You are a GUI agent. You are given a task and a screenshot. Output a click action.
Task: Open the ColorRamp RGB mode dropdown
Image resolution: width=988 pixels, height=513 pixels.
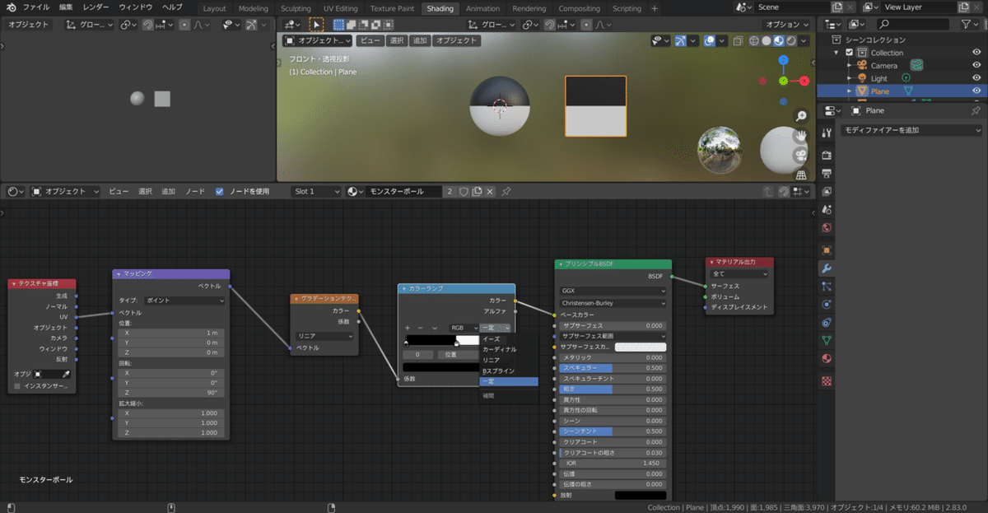(464, 328)
